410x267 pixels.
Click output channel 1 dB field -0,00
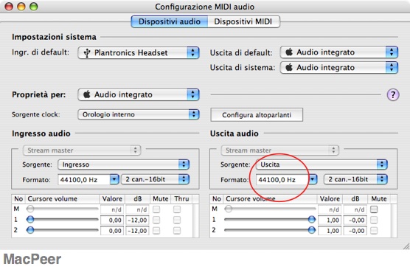355,221
